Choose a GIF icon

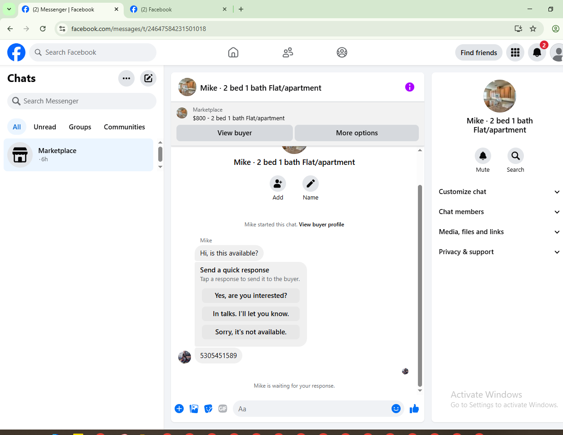click(x=223, y=409)
